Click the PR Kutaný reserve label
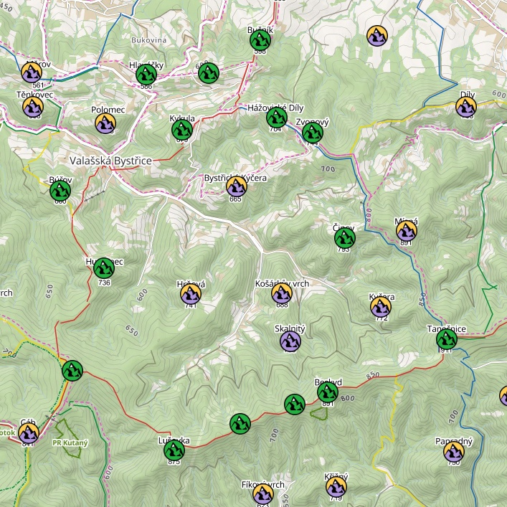Viewport: 507px width, 507px height. 70,442
